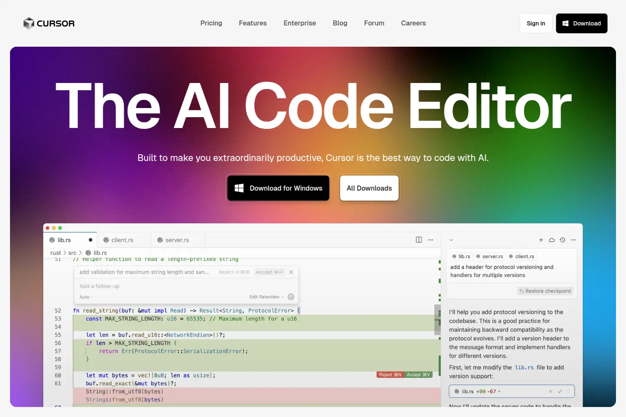The width and height of the screenshot is (626, 417).
Task: Open the Edit Selection dropdown
Action: 267,297
